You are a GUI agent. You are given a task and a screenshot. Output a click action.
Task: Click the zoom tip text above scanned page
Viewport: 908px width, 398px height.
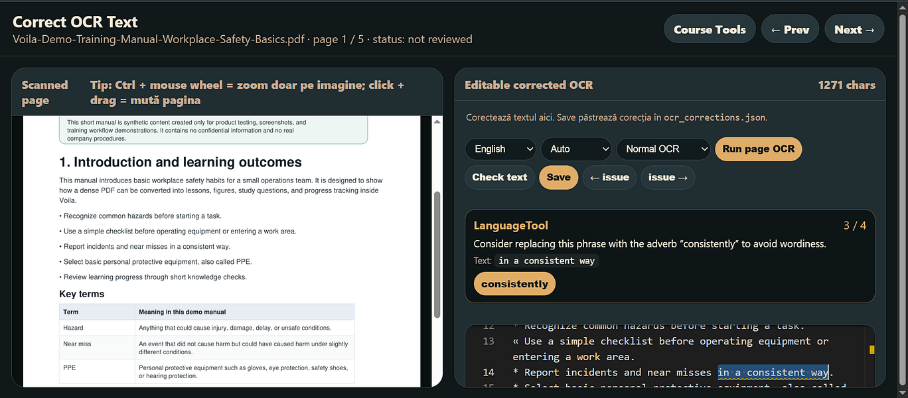coord(248,93)
